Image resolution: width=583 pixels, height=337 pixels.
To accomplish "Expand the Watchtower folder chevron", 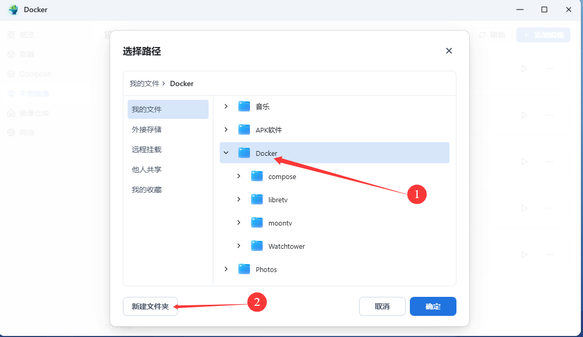I will click(x=239, y=246).
